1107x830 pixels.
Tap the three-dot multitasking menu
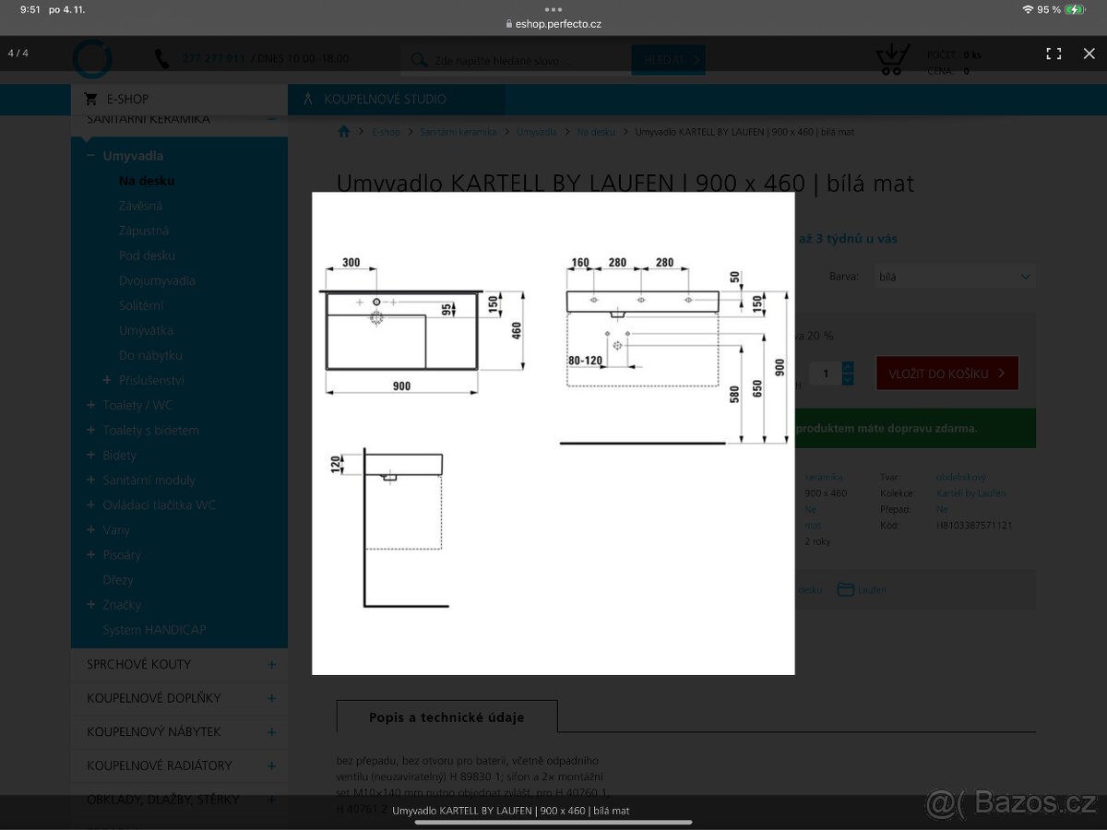pyautogui.click(x=553, y=8)
